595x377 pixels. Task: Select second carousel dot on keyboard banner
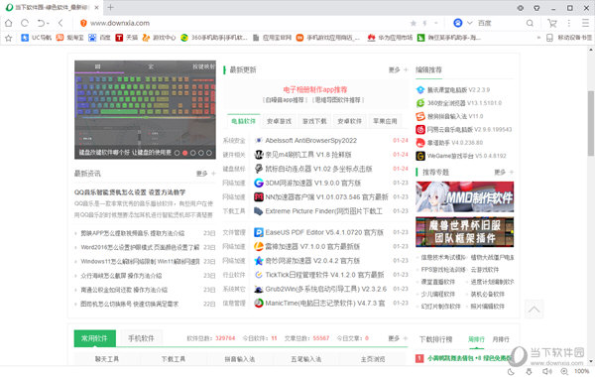pos(184,153)
